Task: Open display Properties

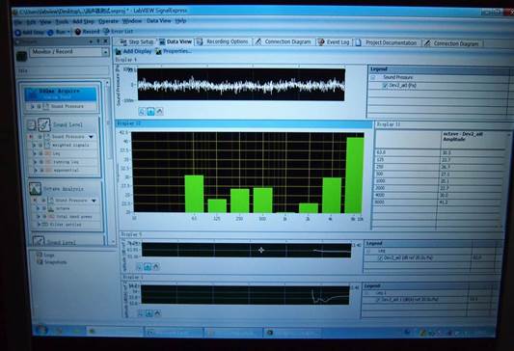Action: (174, 51)
